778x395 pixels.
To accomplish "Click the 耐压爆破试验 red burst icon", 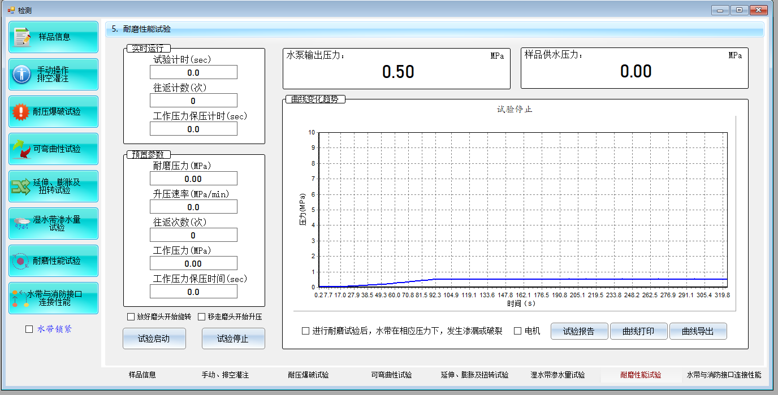I will click(x=21, y=112).
